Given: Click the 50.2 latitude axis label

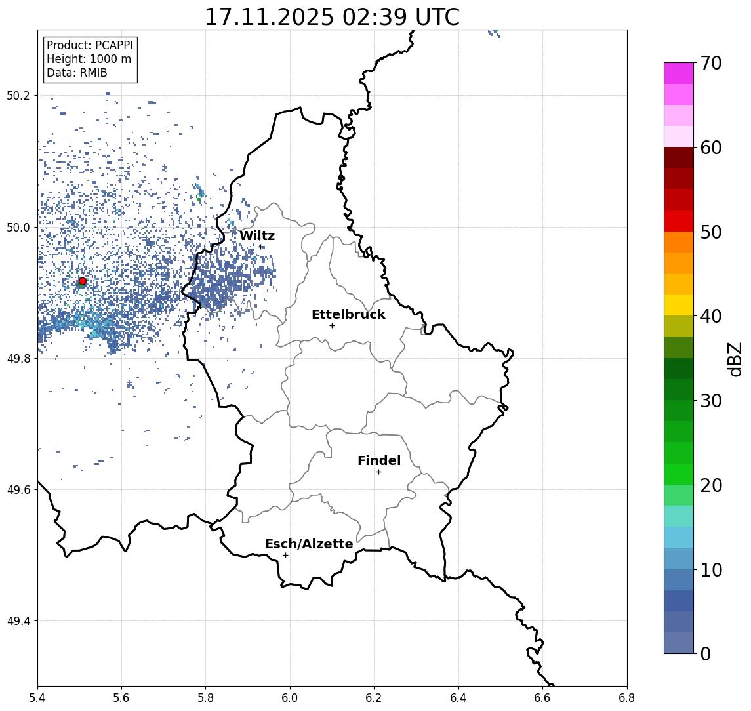Looking at the screenshot, I should 18,95.
